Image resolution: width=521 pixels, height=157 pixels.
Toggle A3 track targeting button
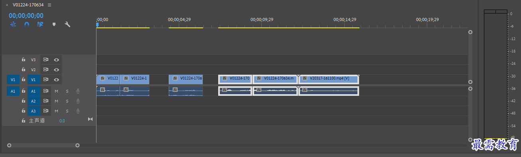34,111
